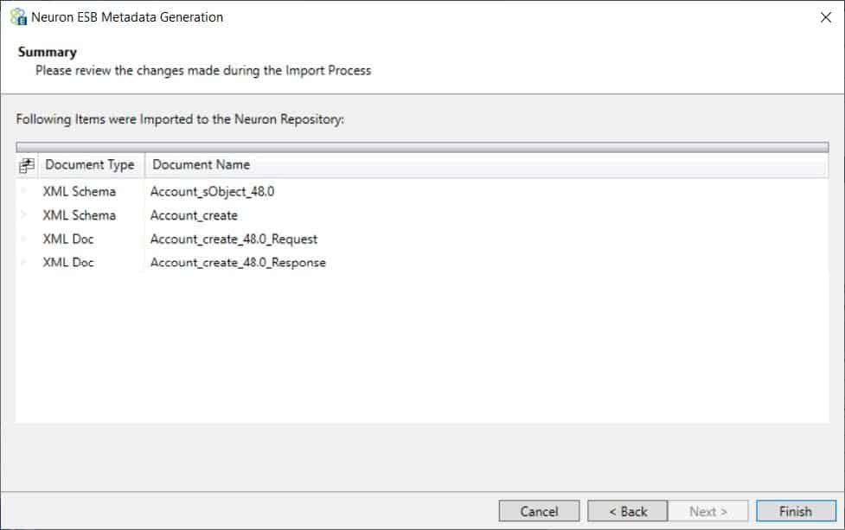Click the column chooser icon in grid header
The image size is (845, 530).
(27, 165)
